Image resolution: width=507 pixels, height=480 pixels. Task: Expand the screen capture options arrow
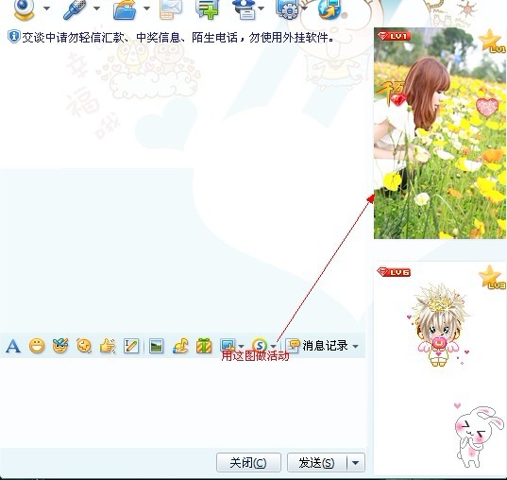[241, 347]
